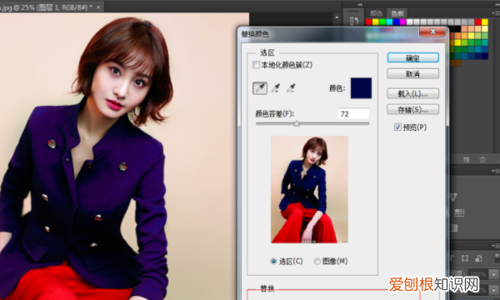Switch to the 色板 panel tab
Screen dimensions: 500x300
tap(397, 13)
